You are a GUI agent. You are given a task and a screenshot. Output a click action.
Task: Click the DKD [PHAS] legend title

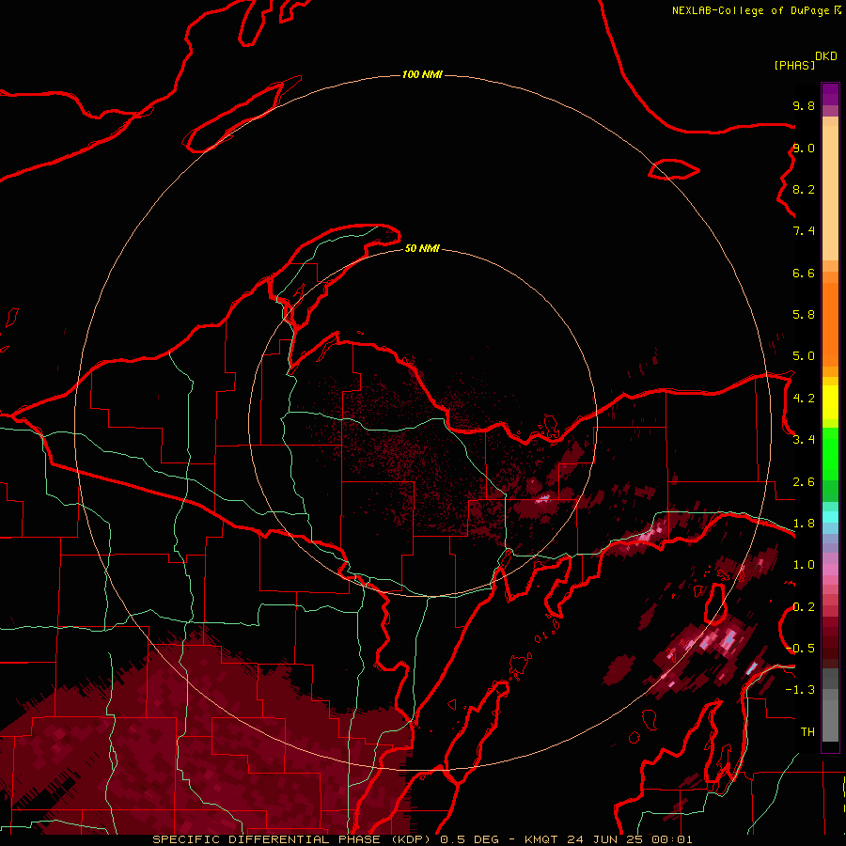(806, 61)
